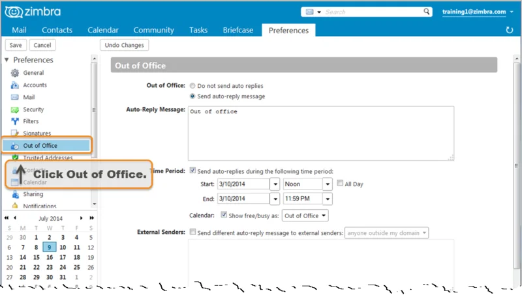This screenshot has height=295, width=522.
Task: Click the preferences tree vertical scrollbar
Action: point(94,109)
